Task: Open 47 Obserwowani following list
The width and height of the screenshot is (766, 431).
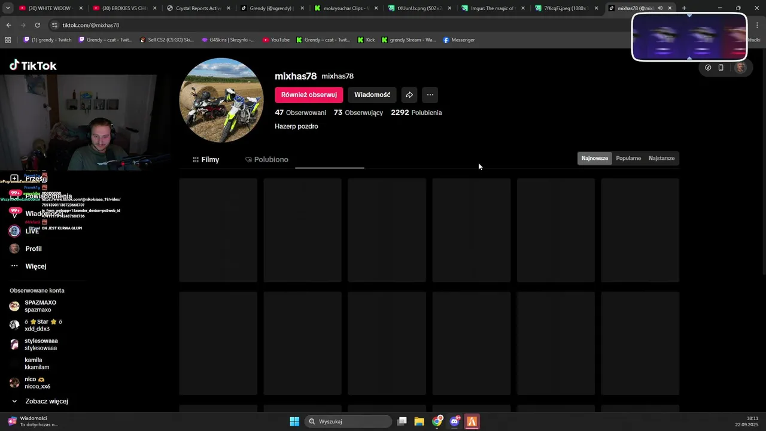Action: (300, 113)
